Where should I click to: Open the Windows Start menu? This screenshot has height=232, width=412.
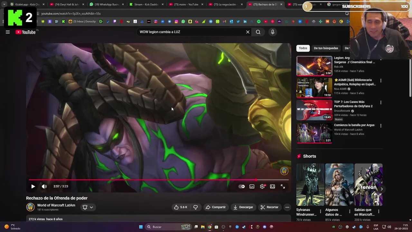(x=141, y=227)
